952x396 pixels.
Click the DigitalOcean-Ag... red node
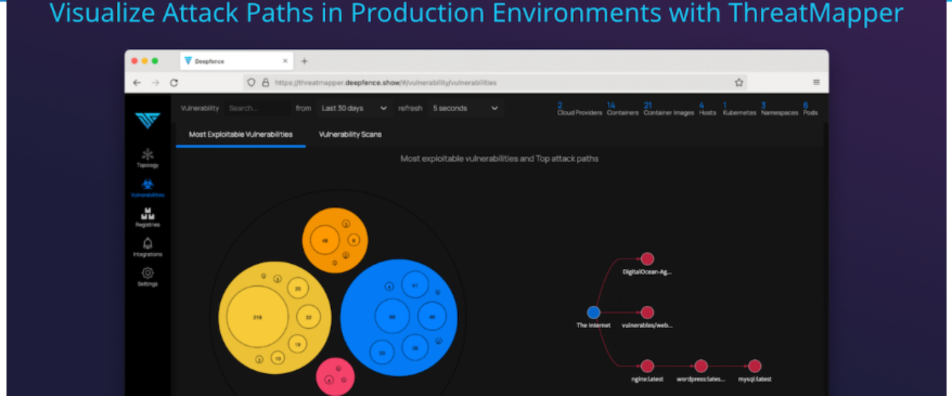[647, 259]
